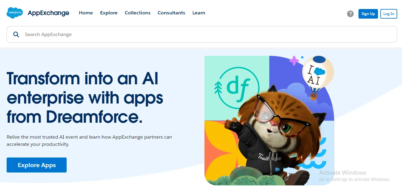Open the Collections menu

coord(138,13)
